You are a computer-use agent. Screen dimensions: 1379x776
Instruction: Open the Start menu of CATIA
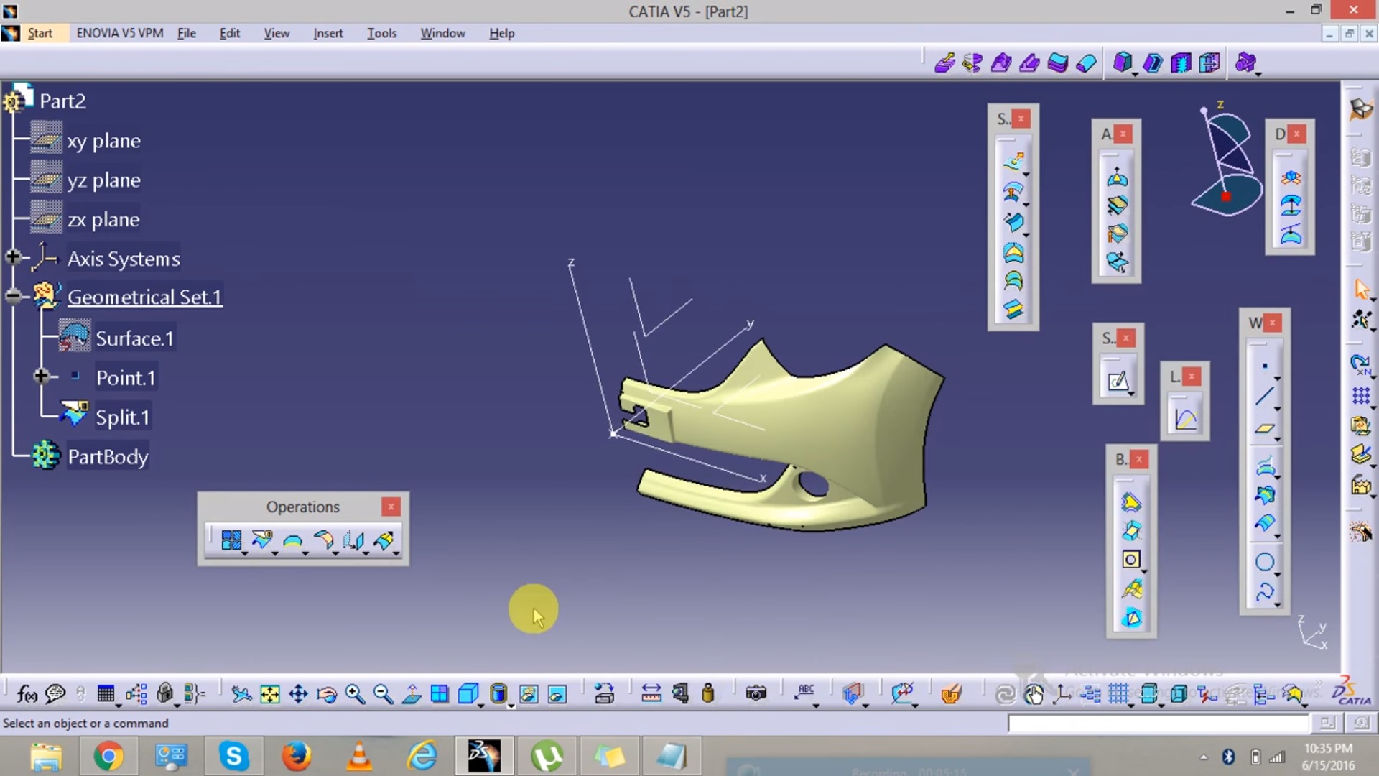40,33
